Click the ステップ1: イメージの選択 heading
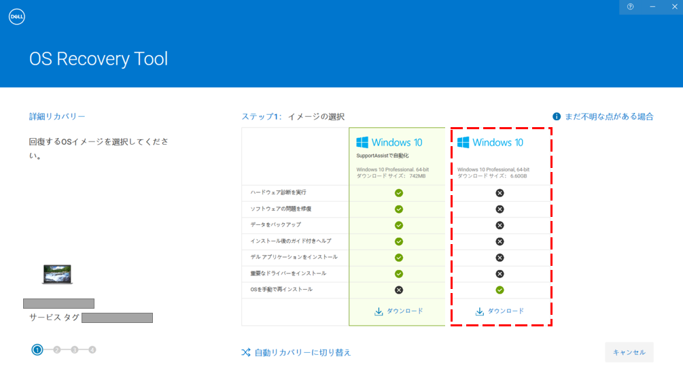The width and height of the screenshot is (683, 376). 293,116
